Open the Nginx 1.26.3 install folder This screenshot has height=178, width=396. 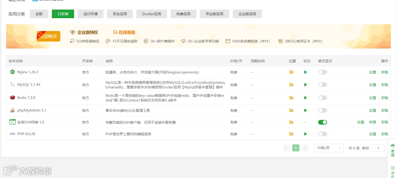(291, 72)
